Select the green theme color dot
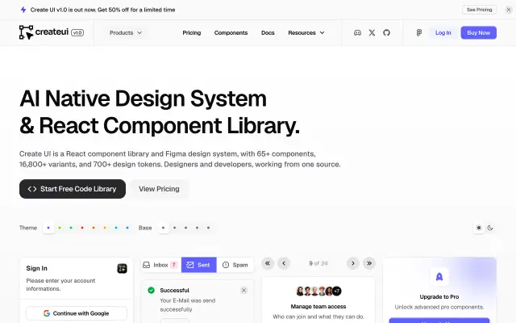 coord(71,228)
